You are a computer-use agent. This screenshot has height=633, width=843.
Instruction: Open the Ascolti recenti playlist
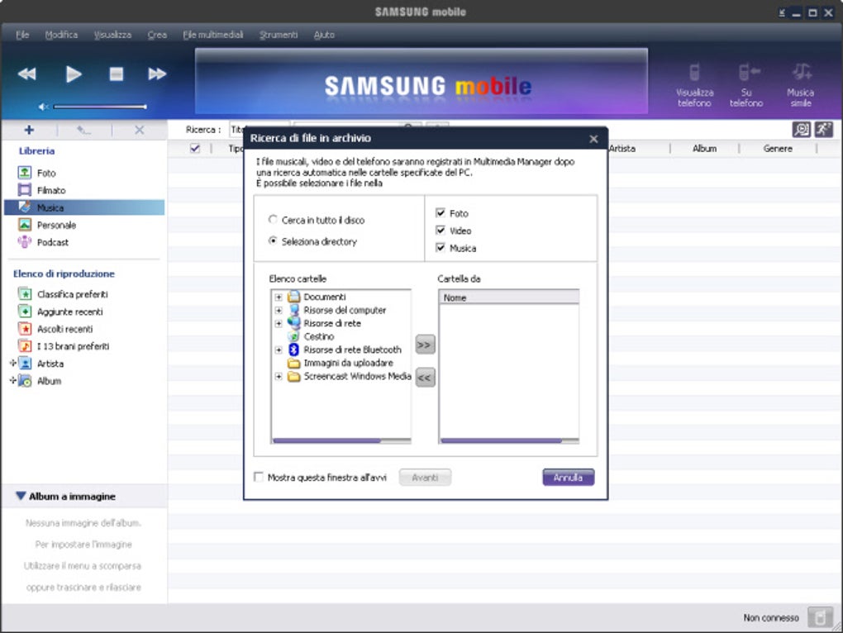64,328
